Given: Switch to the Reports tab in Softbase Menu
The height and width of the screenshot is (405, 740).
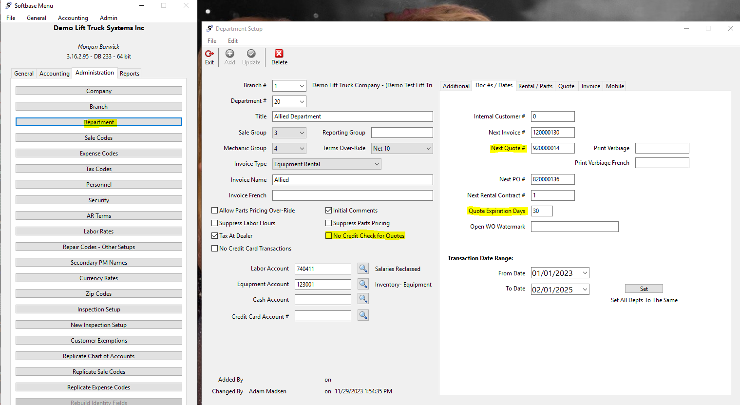Looking at the screenshot, I should 130,74.
